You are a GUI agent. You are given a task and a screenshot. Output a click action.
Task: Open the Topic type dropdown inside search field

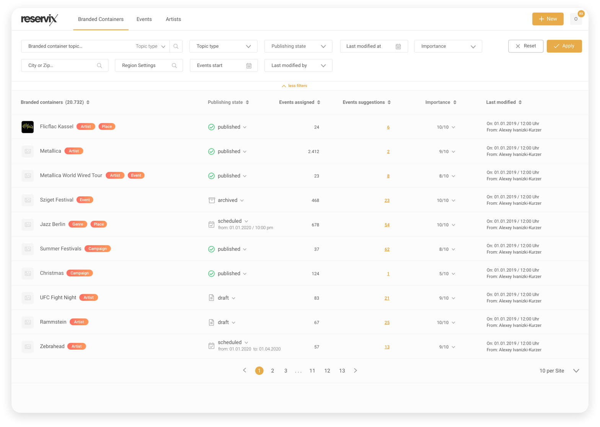click(x=150, y=46)
